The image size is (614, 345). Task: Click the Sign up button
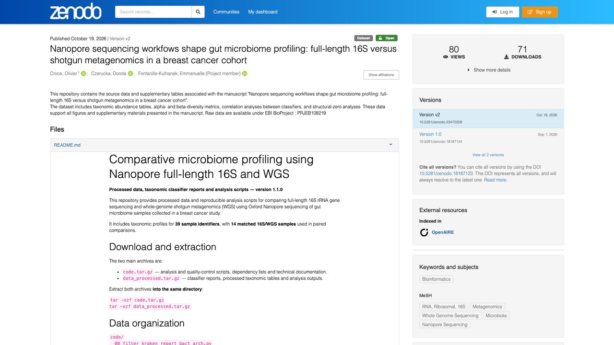tap(540, 12)
